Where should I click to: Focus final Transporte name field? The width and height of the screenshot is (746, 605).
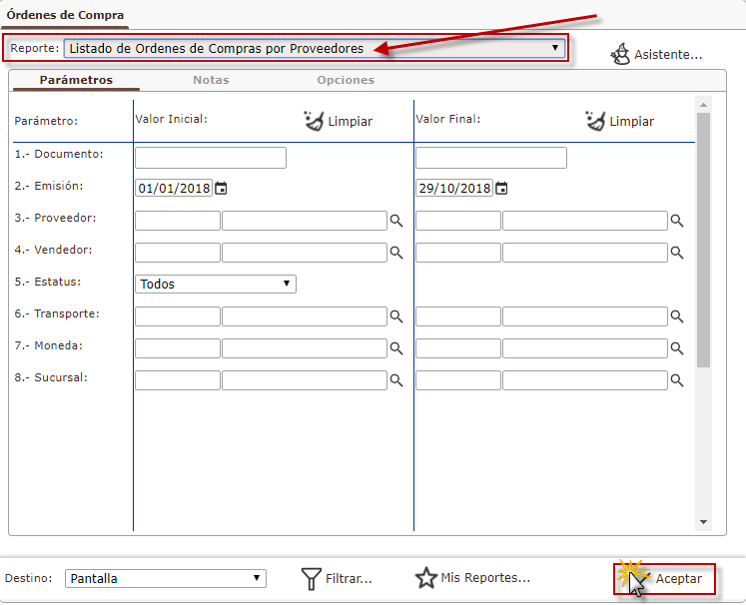pos(585,316)
